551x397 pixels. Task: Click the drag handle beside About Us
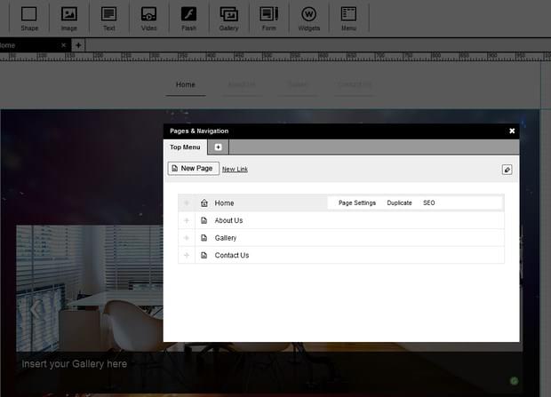coord(187,220)
